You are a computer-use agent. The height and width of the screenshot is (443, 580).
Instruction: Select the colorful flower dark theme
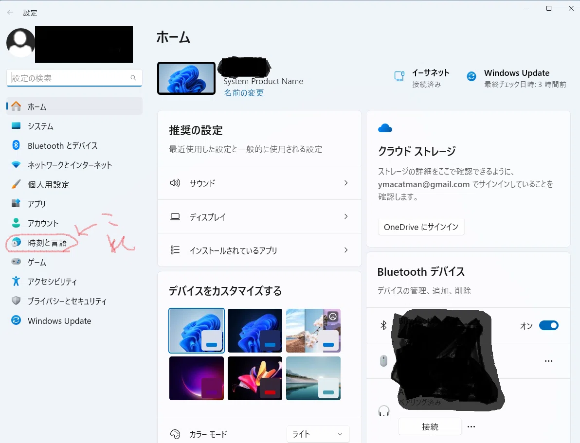(255, 378)
